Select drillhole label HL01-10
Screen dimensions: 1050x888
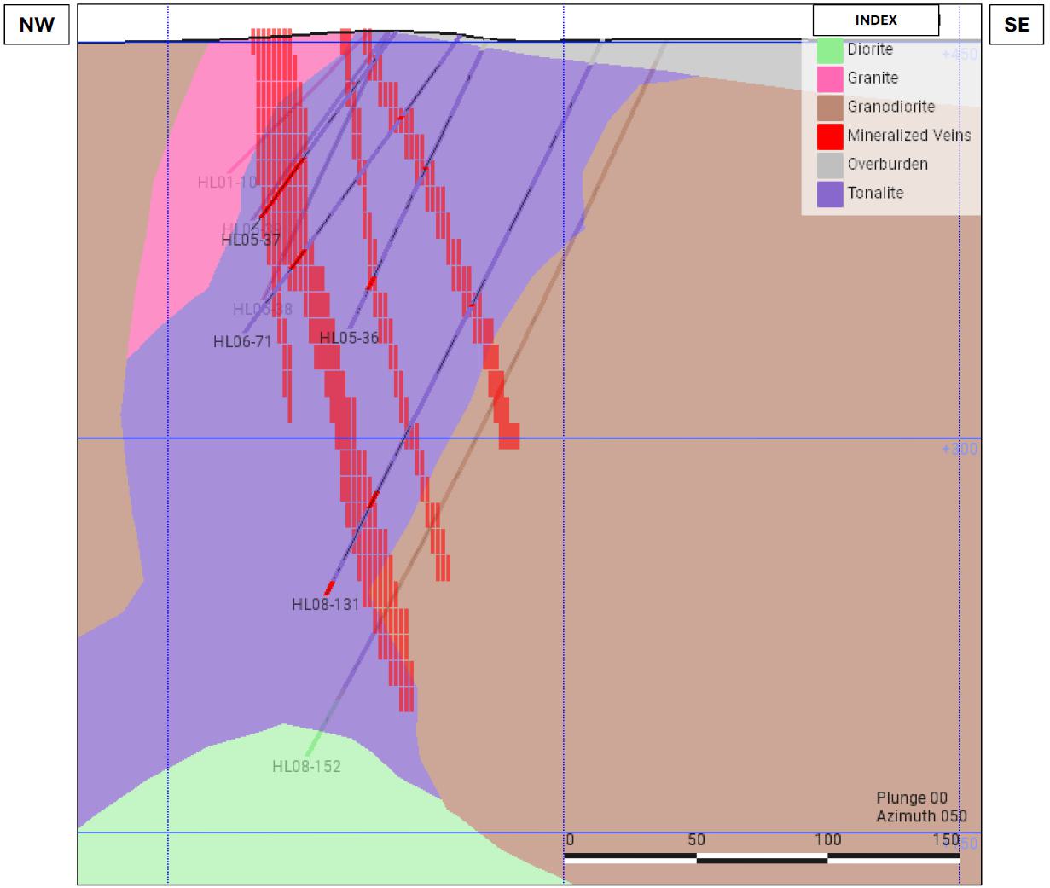coord(227,182)
